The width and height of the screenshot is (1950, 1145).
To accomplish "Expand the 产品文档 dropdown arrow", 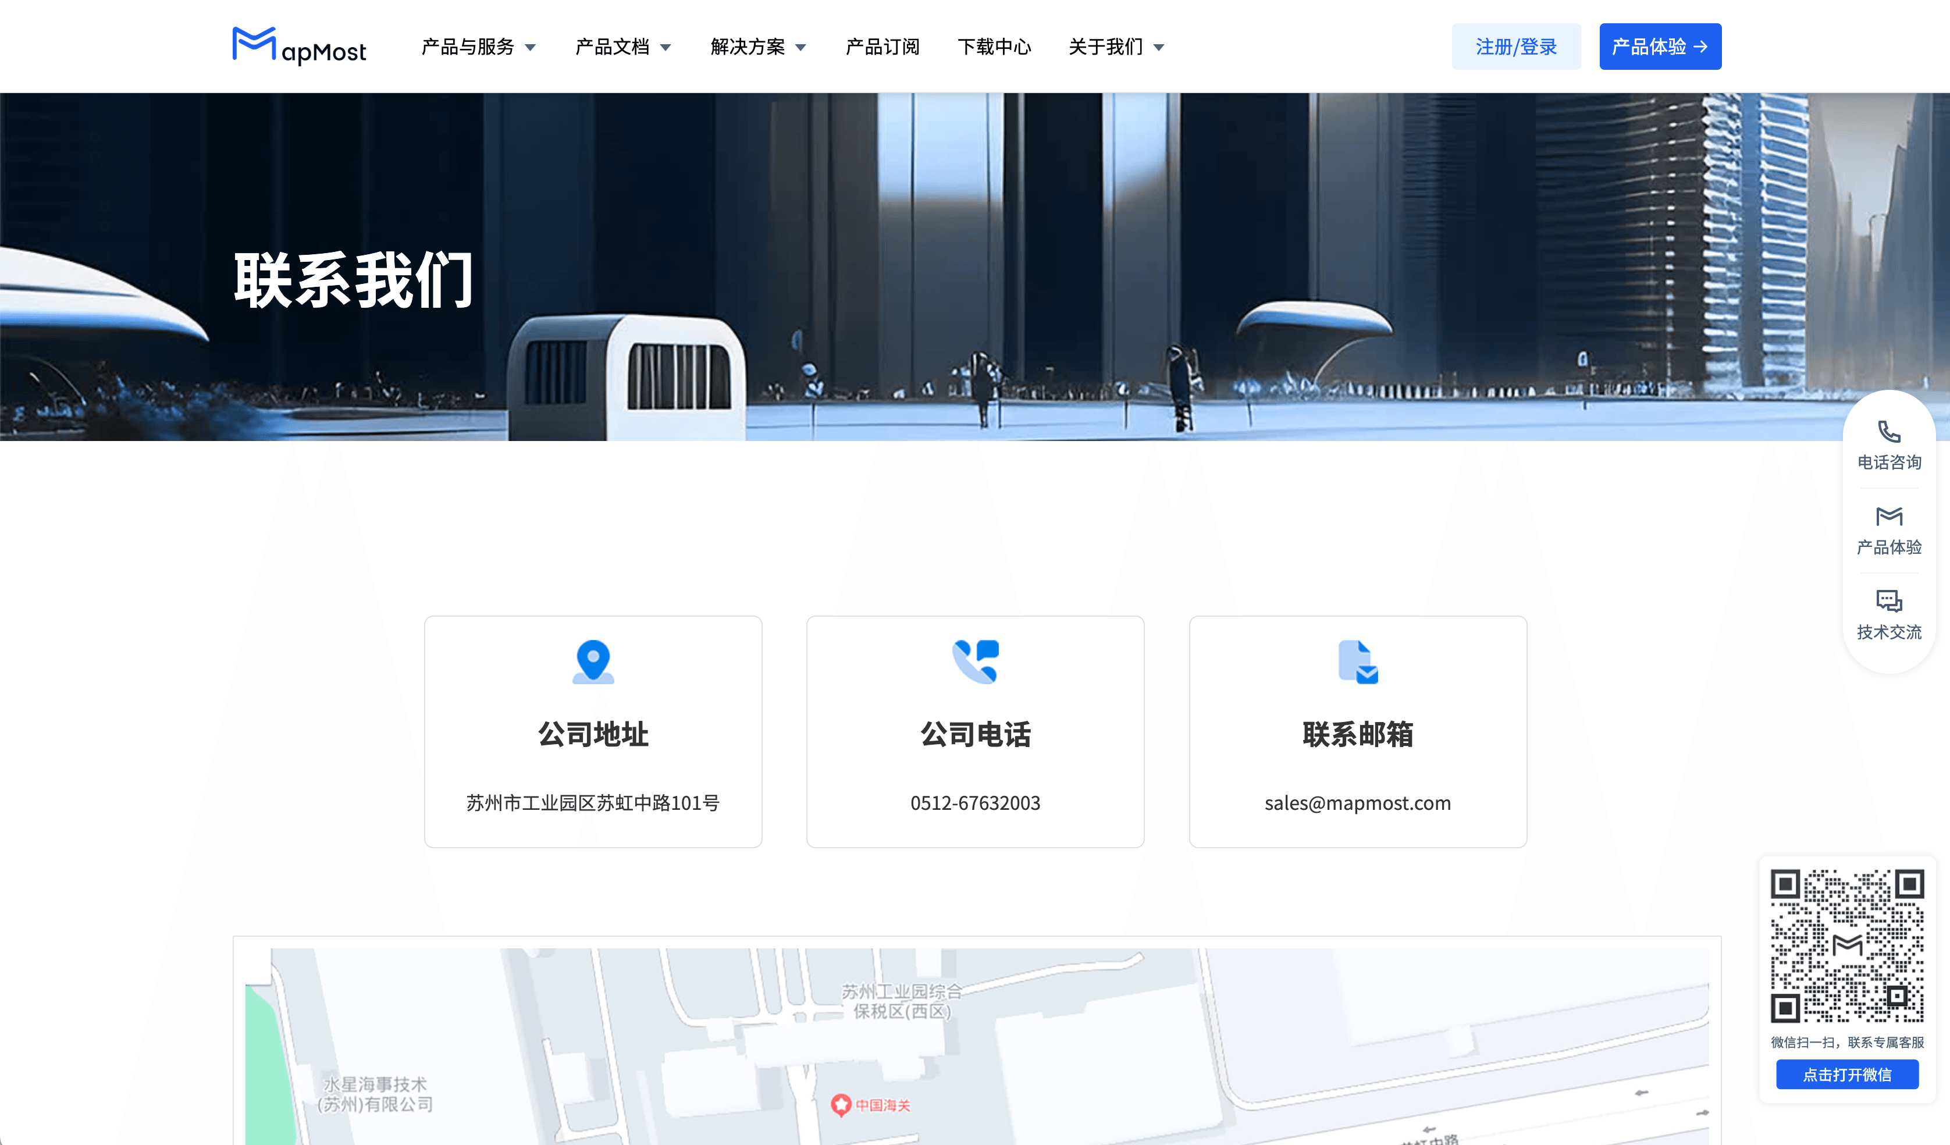I will coord(666,48).
